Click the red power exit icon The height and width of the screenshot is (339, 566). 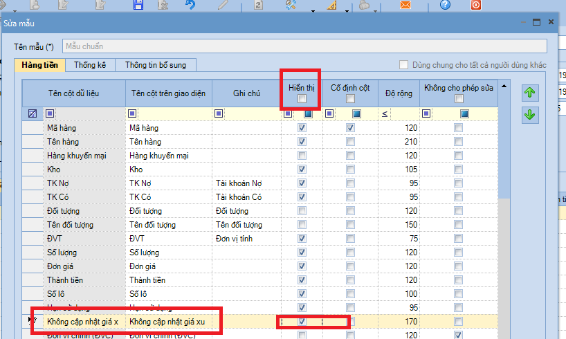click(x=476, y=5)
